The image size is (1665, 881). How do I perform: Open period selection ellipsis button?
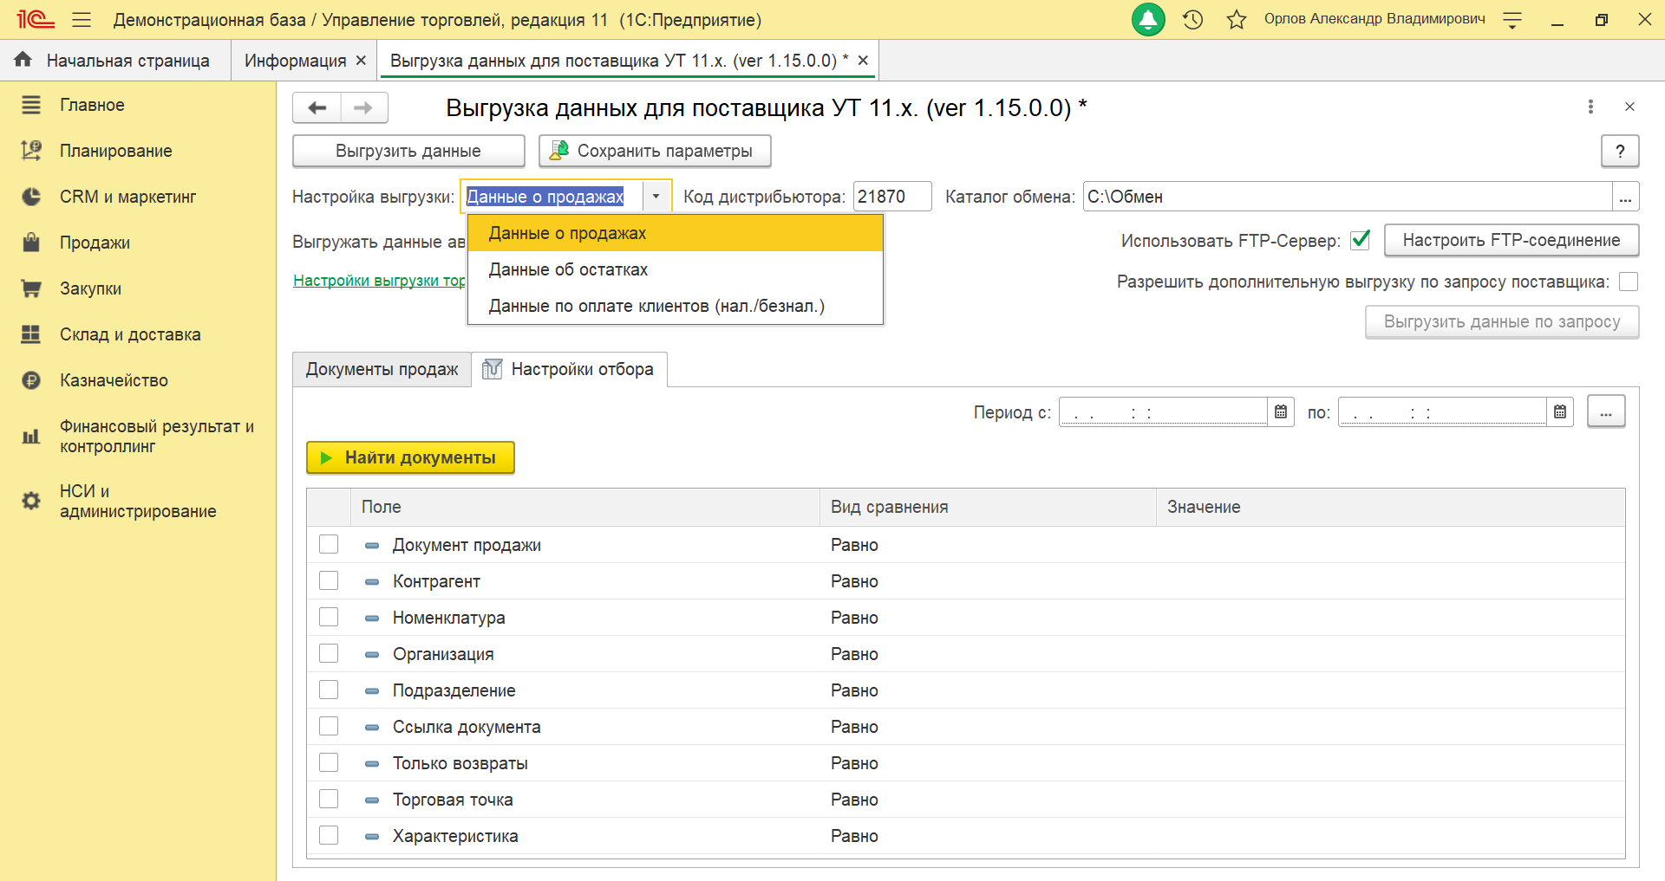click(1606, 411)
